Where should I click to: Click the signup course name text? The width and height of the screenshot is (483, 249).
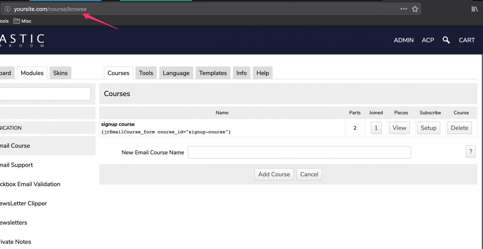point(118,124)
